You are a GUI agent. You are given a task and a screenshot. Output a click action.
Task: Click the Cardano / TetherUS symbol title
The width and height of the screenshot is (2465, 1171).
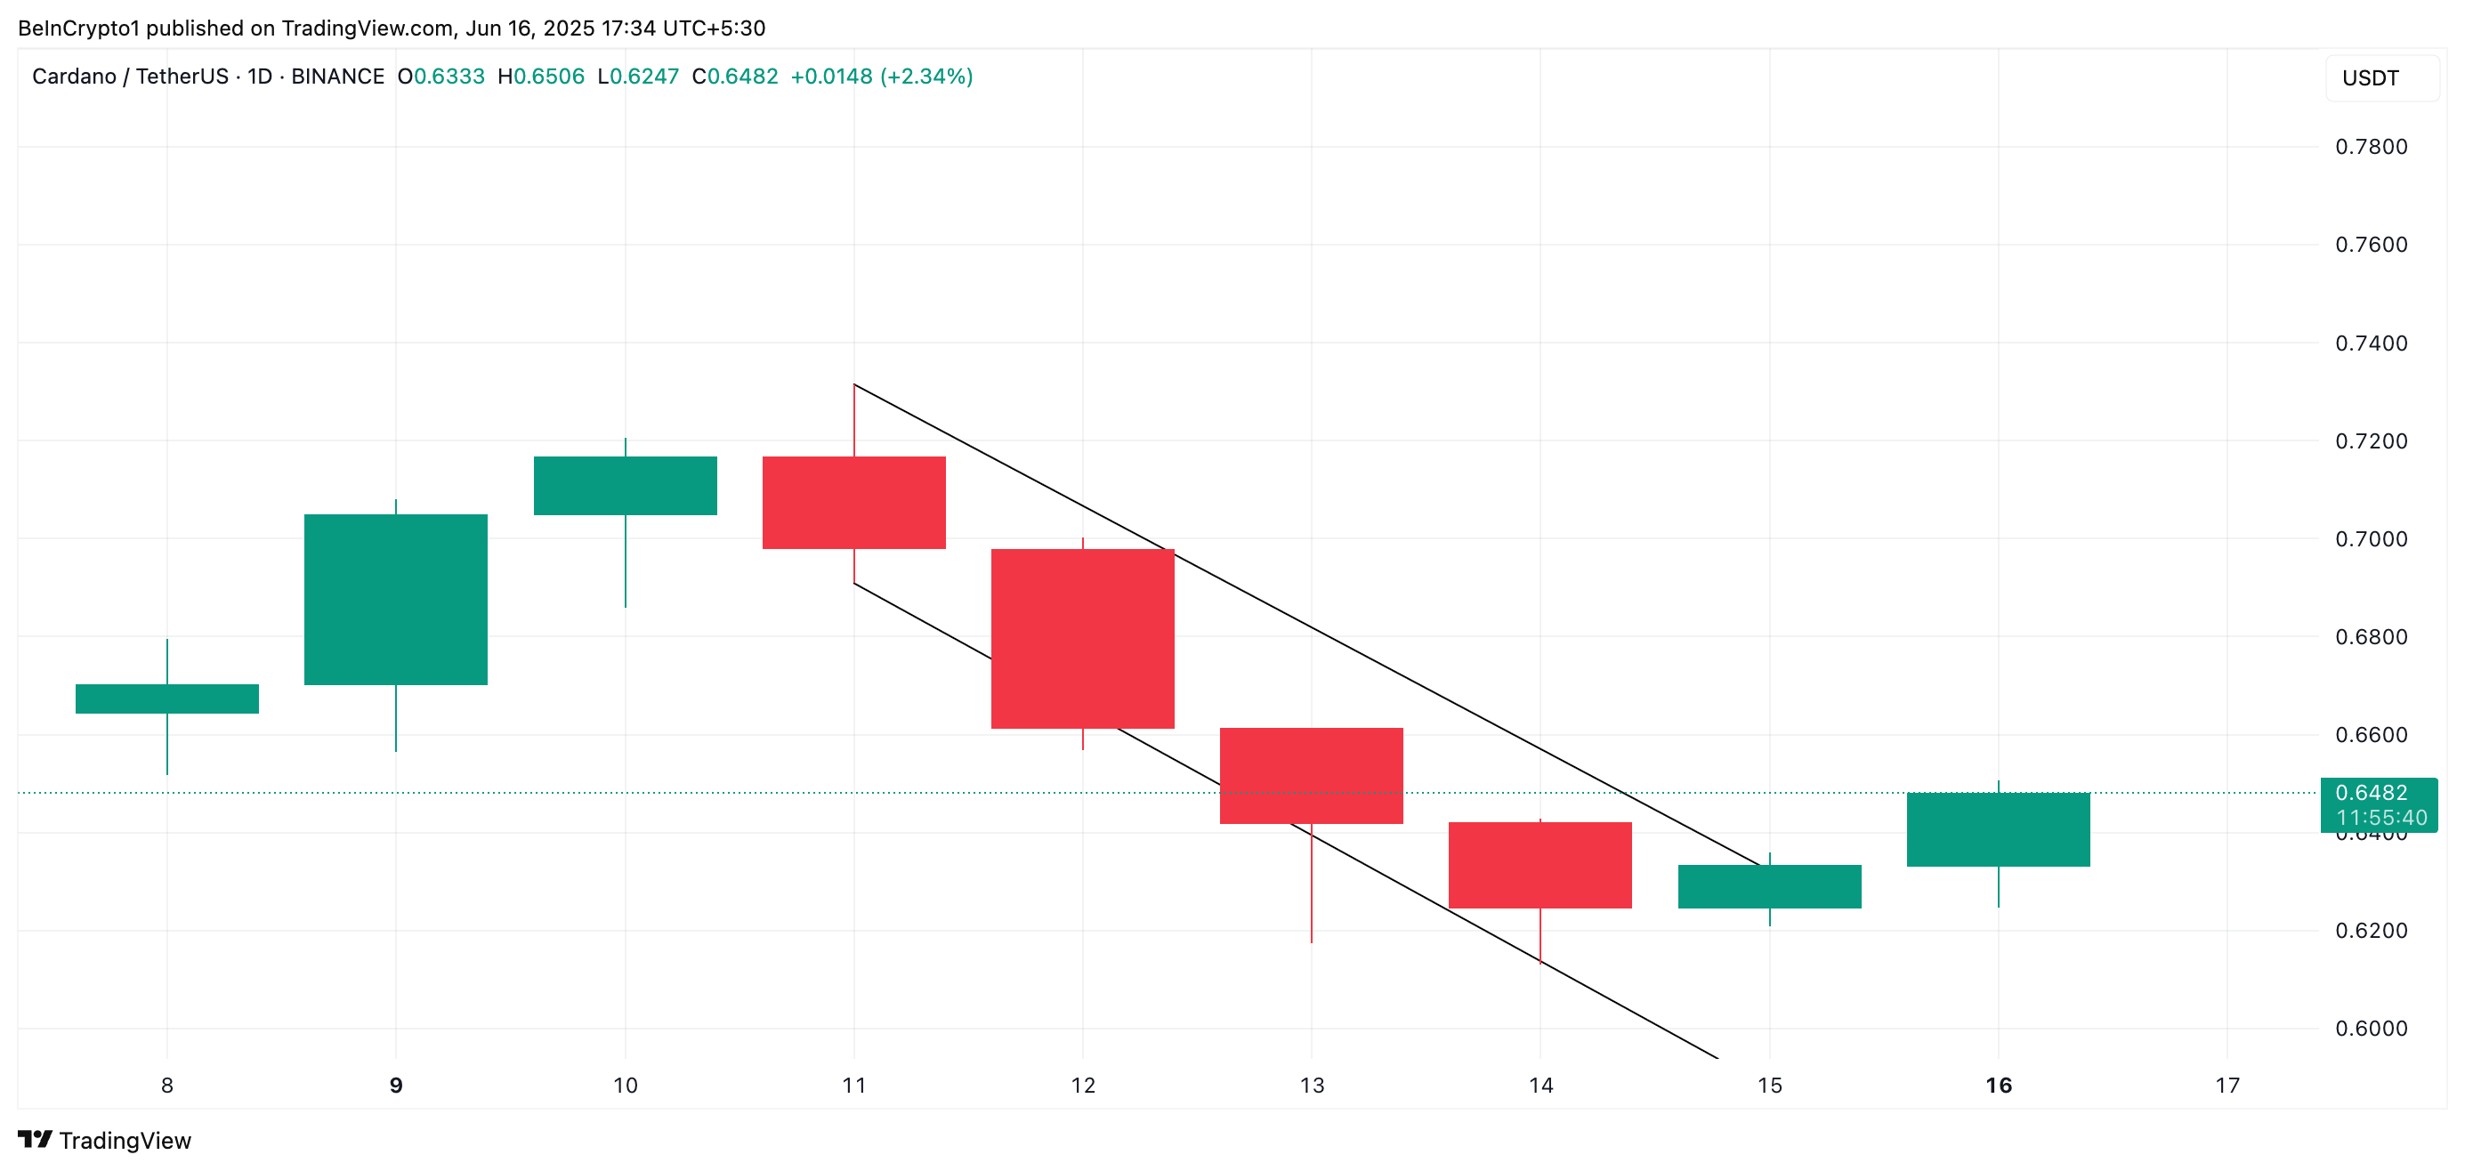point(129,77)
